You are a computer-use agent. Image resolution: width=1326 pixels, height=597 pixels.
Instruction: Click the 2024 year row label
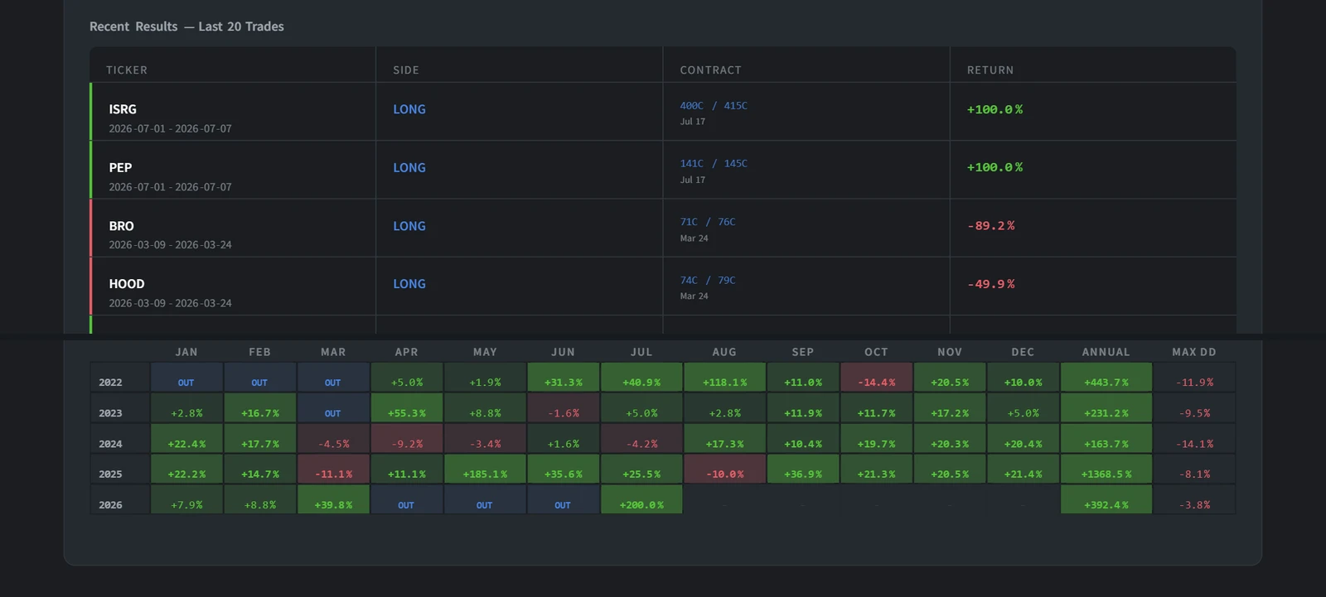coord(110,444)
